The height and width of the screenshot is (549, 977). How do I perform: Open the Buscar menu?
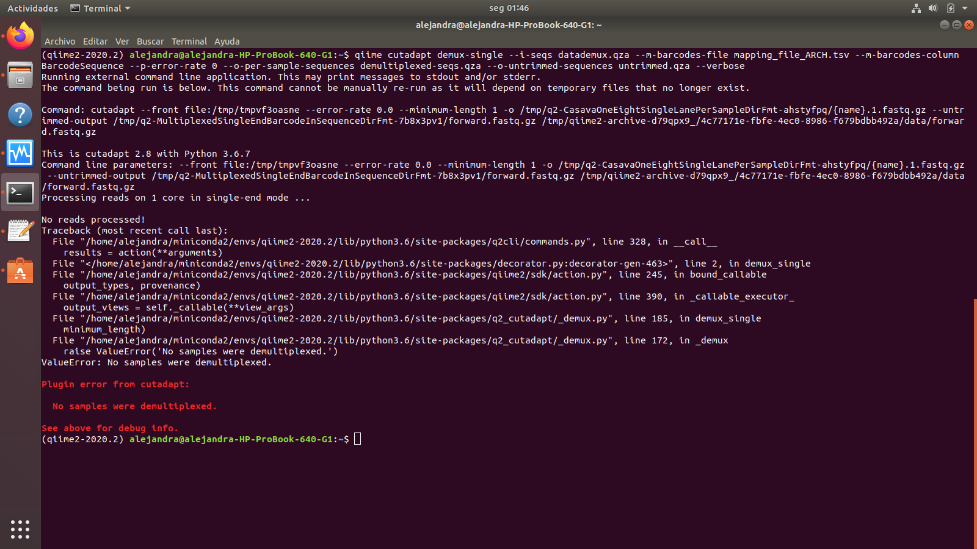[150, 41]
